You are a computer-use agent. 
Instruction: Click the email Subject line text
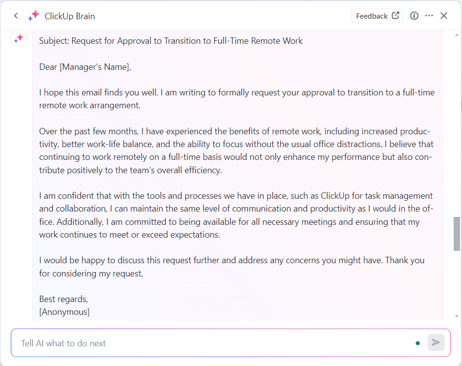(171, 41)
